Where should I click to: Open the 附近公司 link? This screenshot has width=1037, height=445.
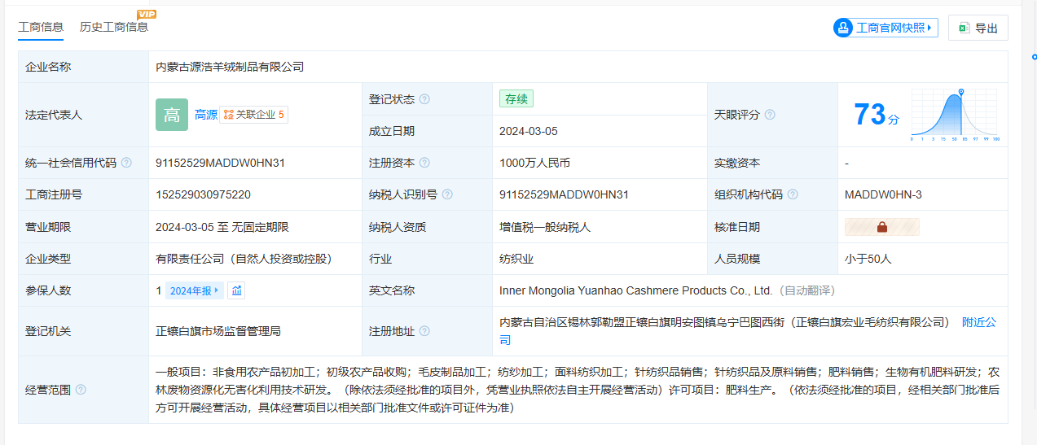(x=978, y=322)
